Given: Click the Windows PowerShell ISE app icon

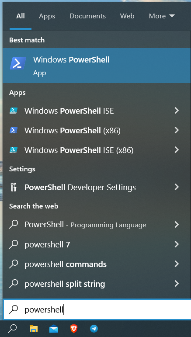Looking at the screenshot, I should coord(14,111).
